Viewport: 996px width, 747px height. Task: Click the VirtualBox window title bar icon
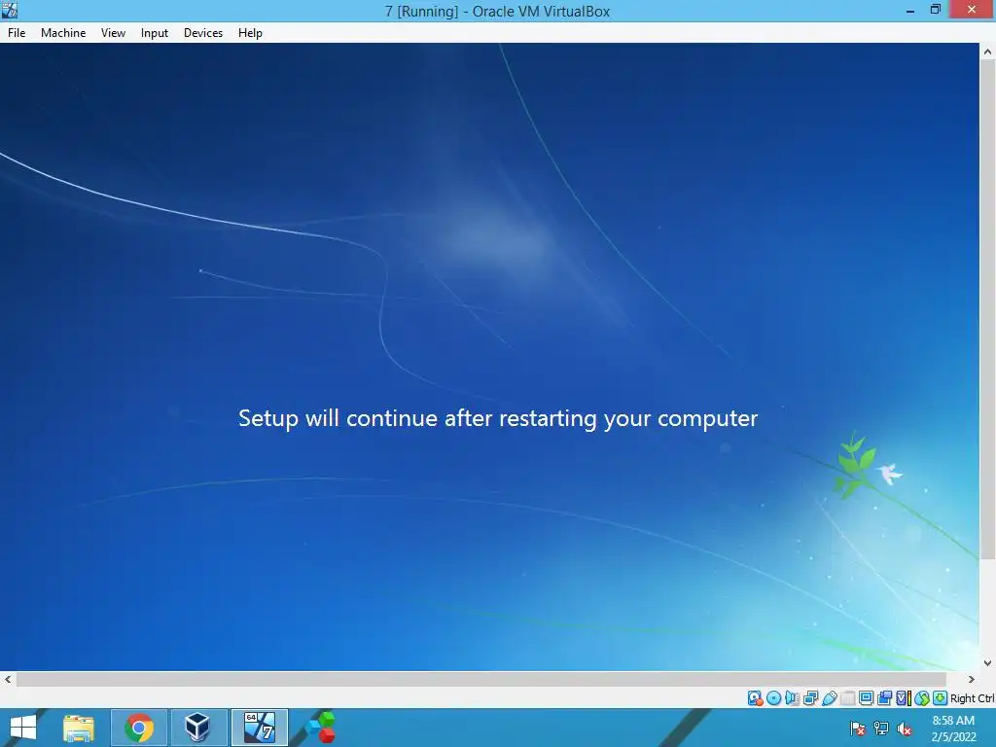point(10,10)
